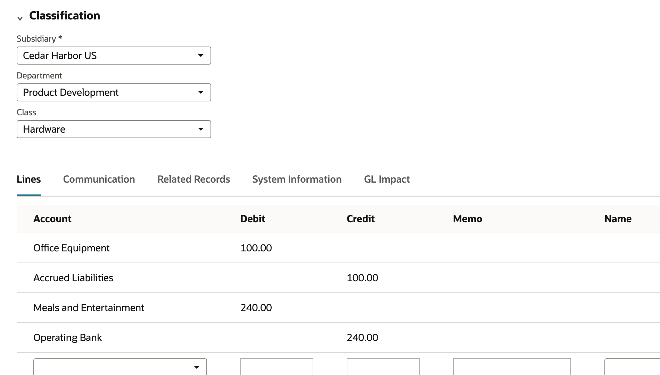Screen dimensions: 660x375
Task: Switch to the Communication tab
Action: [99, 179]
